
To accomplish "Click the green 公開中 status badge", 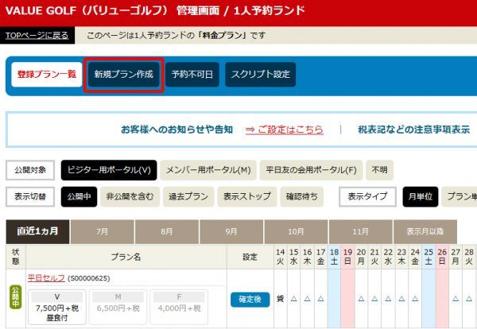I will (16, 297).
